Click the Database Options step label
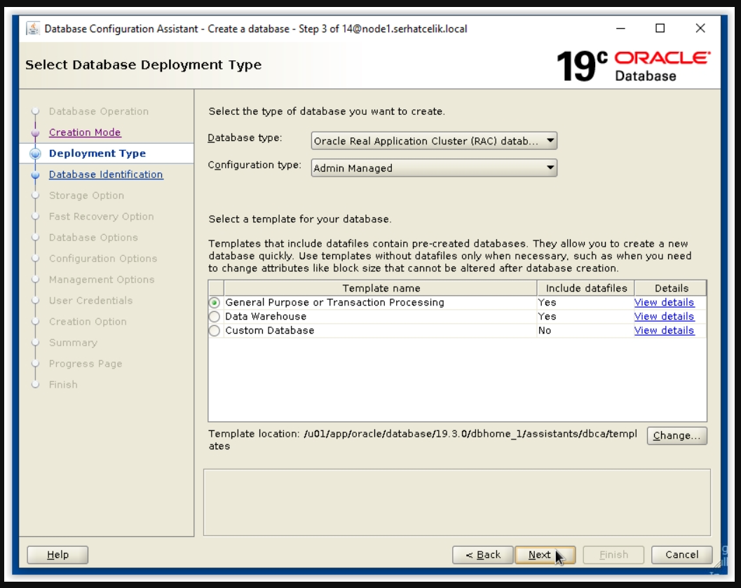The width and height of the screenshot is (741, 588). point(93,237)
